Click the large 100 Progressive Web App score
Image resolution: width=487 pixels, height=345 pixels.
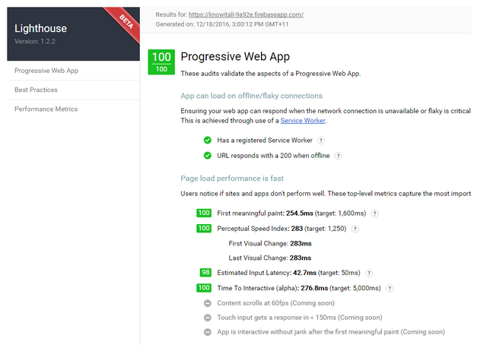[161, 62]
